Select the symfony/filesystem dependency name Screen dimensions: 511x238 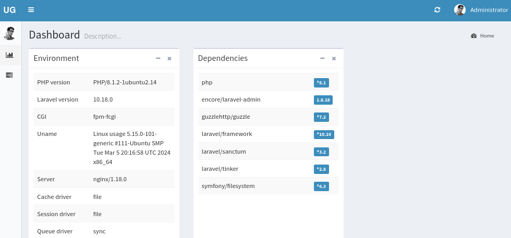[x=228, y=186]
